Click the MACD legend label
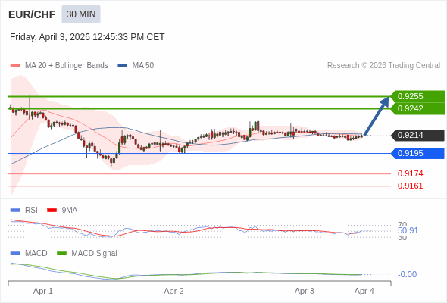This screenshot has width=447, height=303. tap(36, 254)
